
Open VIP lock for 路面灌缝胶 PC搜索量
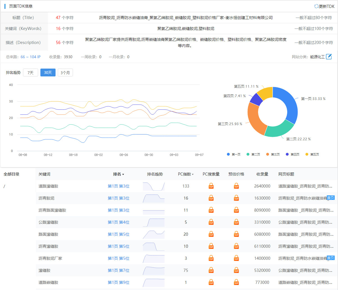[x=211, y=234]
